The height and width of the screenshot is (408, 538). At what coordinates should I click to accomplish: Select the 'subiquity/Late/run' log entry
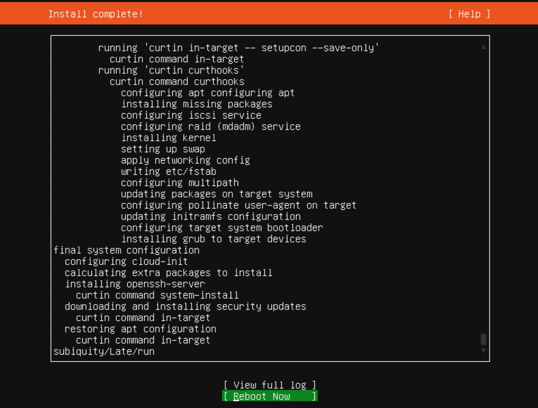point(104,352)
